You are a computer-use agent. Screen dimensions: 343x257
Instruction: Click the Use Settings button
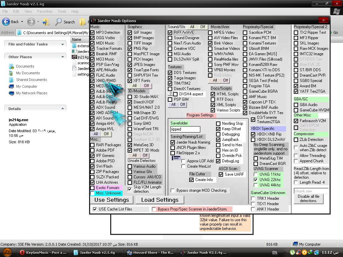click(112, 200)
